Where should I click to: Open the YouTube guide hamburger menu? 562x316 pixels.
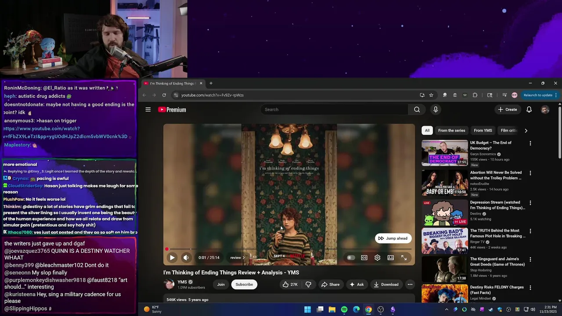(x=148, y=110)
